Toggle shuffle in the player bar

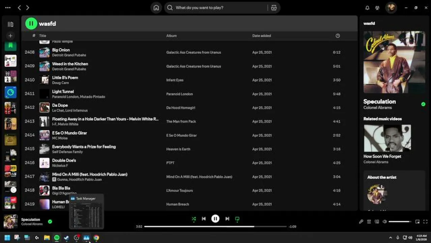click(x=194, y=219)
